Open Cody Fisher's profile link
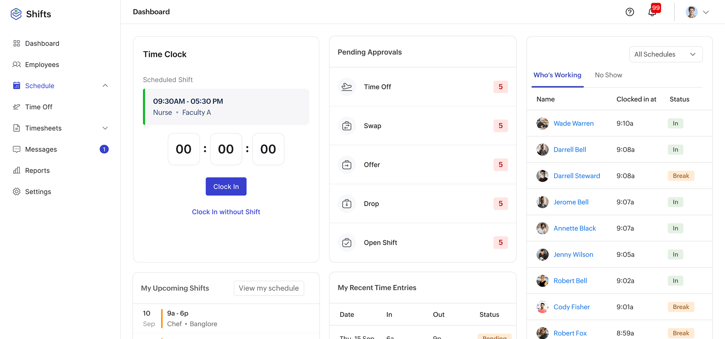The width and height of the screenshot is (725, 339). tap(571, 307)
